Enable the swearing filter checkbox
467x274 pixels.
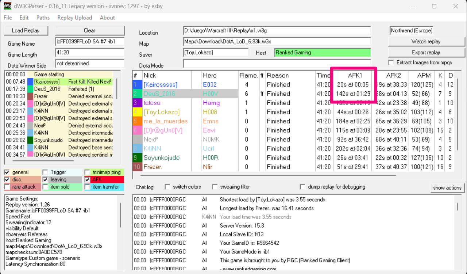[215, 187]
